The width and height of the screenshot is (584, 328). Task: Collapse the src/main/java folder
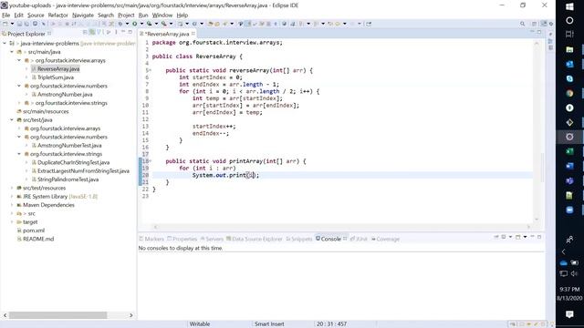tap(12, 52)
